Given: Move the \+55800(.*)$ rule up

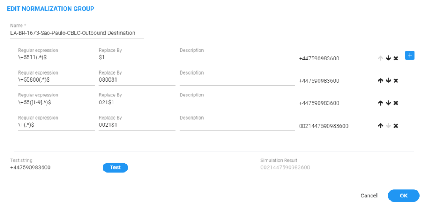Looking at the screenshot, I should coord(380,81).
